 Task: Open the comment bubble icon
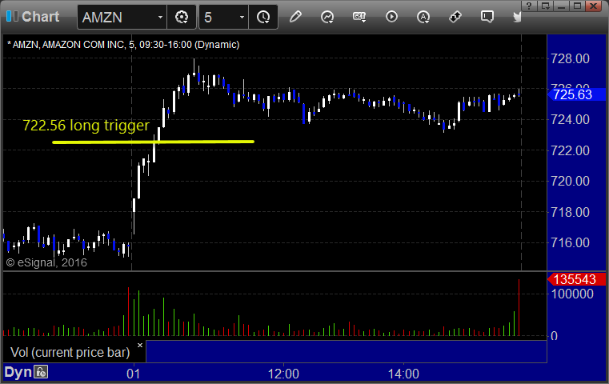[487, 17]
